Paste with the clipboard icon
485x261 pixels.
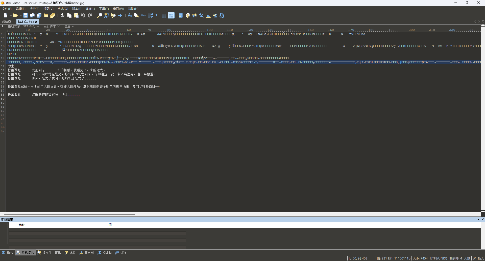(x=76, y=15)
